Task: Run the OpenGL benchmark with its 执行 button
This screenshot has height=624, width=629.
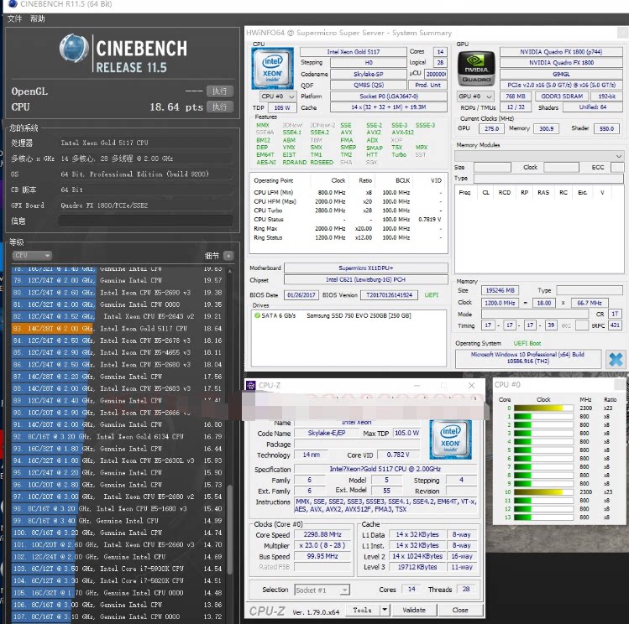Action: [219, 91]
